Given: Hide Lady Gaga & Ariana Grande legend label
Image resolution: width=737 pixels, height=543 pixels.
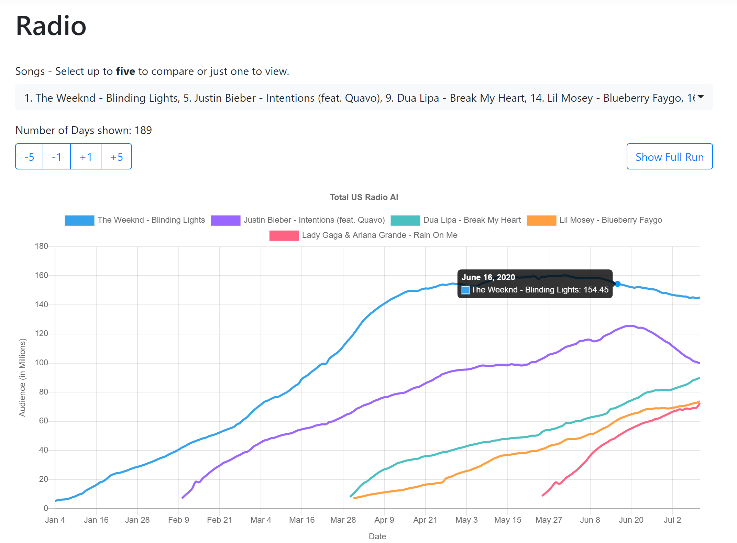Looking at the screenshot, I should tap(379, 235).
